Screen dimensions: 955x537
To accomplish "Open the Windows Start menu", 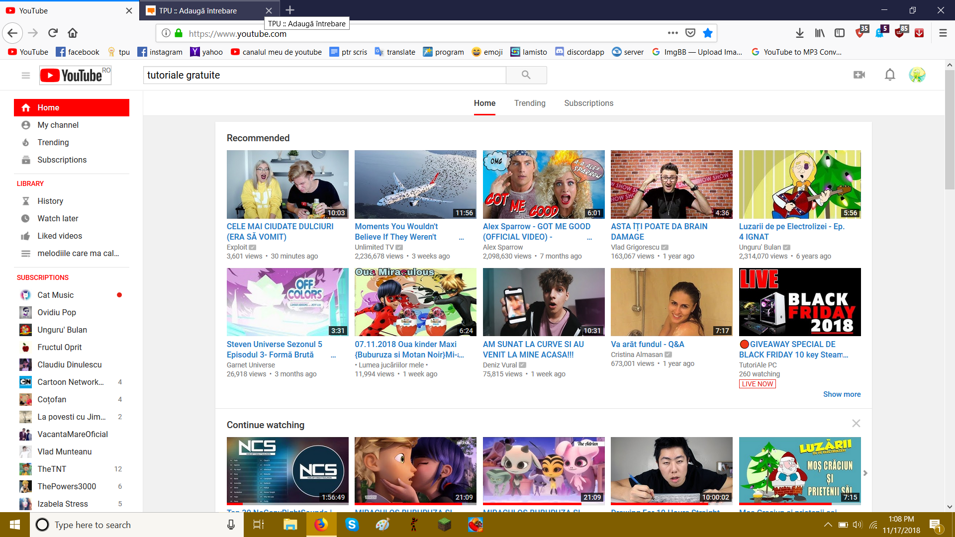I will (x=15, y=525).
